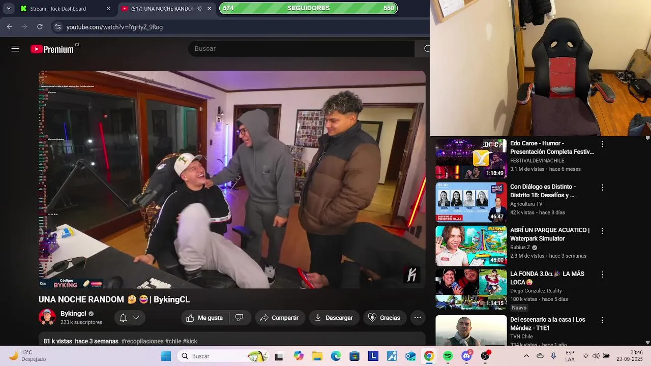Open more actions ellipsis under video

tap(418, 318)
